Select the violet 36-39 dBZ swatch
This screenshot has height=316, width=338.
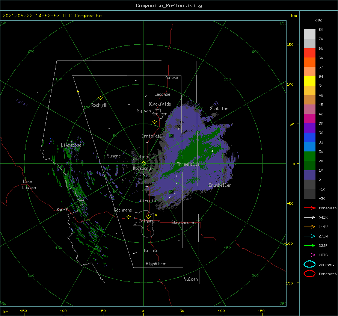[309, 128]
